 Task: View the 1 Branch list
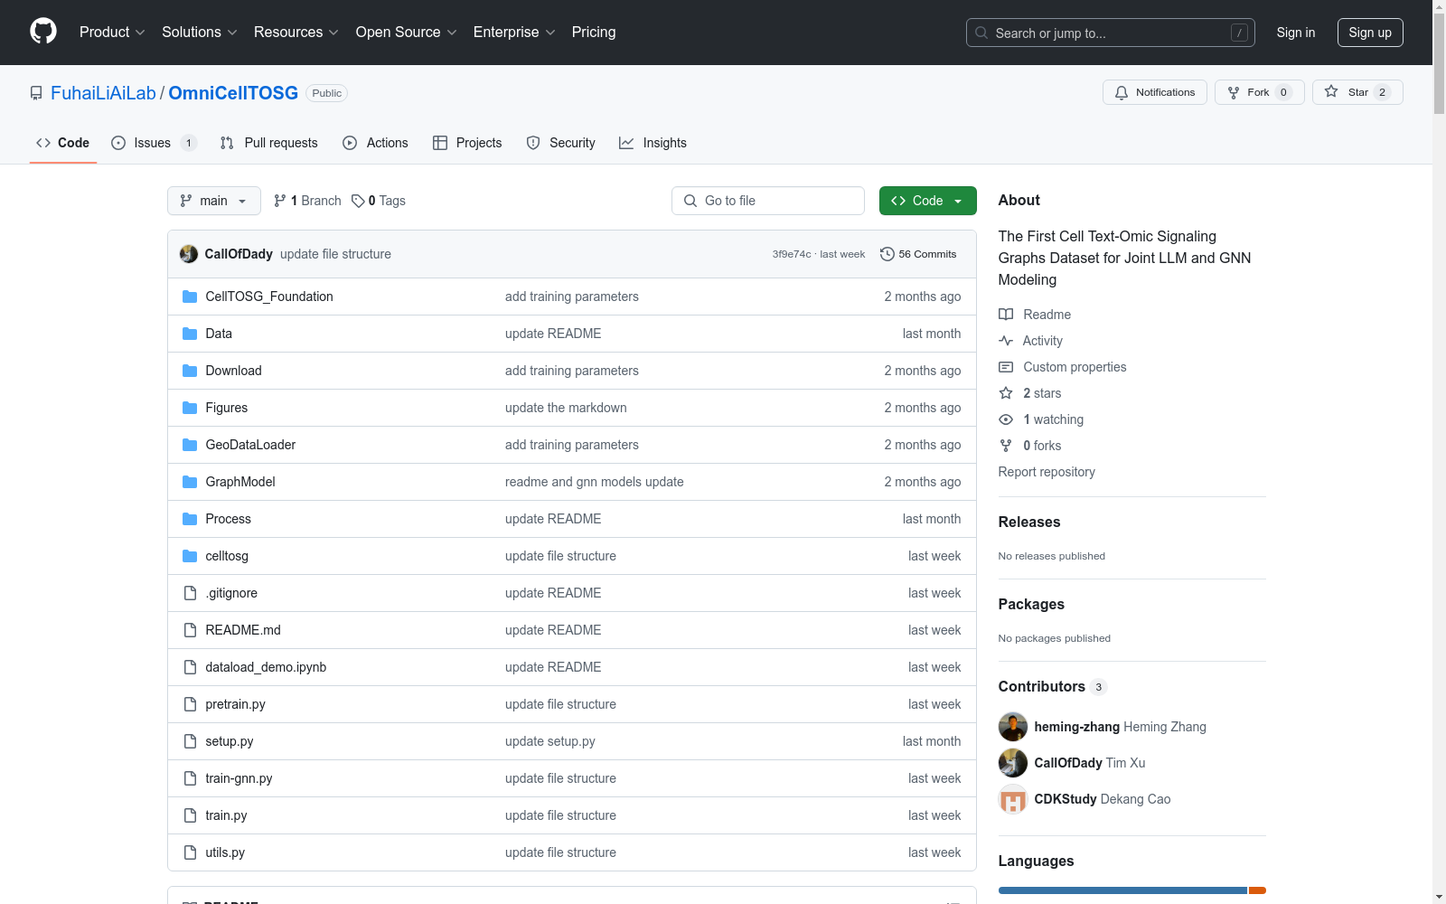[307, 201]
